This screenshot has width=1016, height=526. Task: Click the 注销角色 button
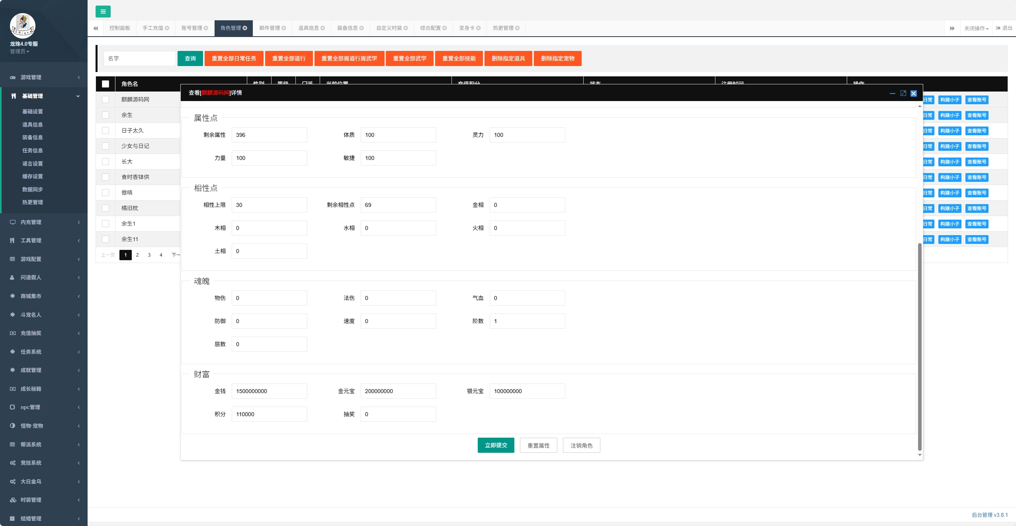[x=581, y=445]
